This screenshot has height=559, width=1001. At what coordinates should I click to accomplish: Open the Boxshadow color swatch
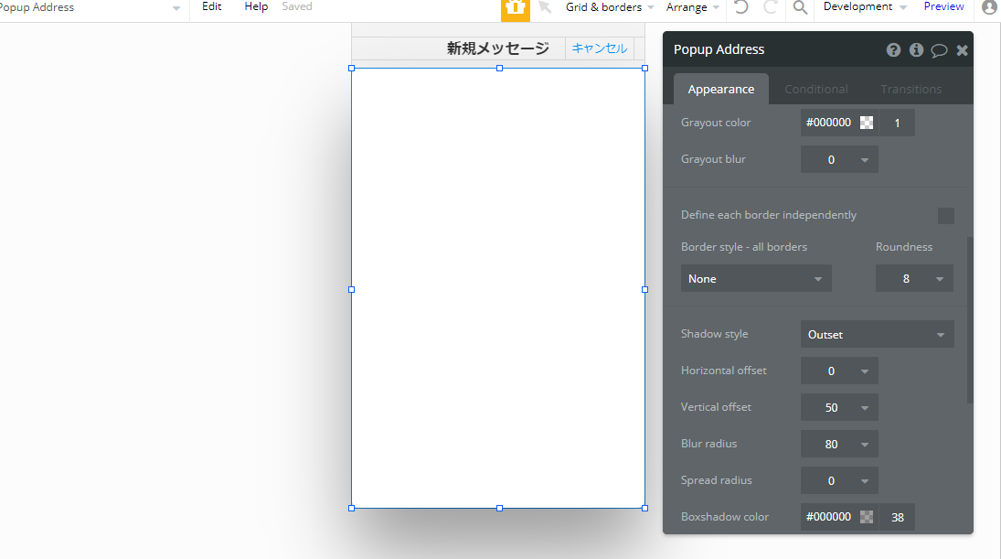(x=867, y=517)
